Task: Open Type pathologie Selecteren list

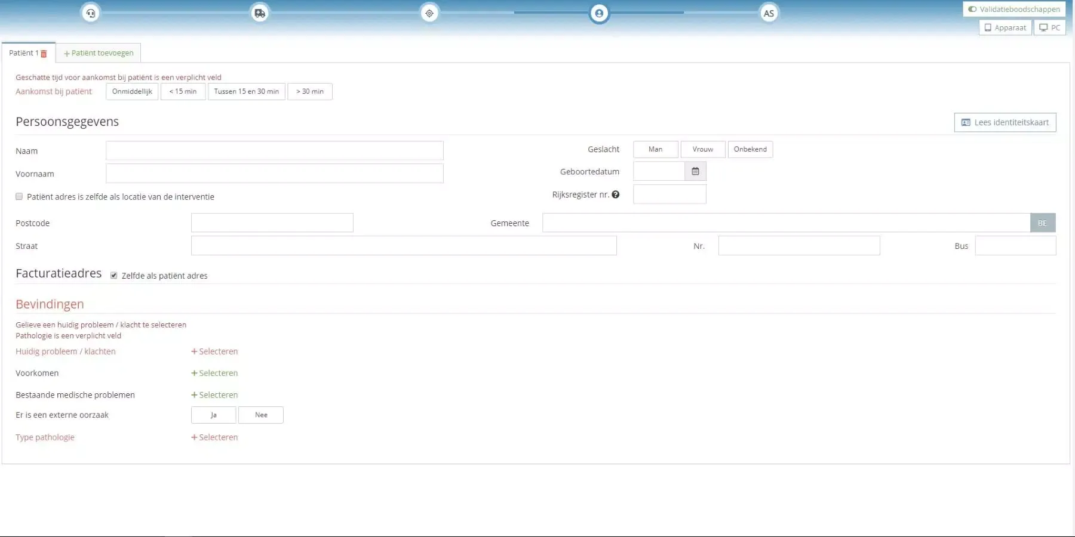Action: [x=214, y=437]
